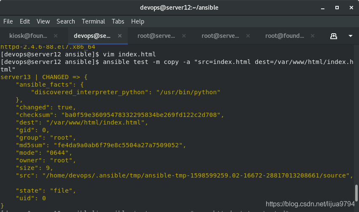Viewport: 359px width, 212px height.
Task: Click the "src" temp path line
Action: (x=184, y=175)
